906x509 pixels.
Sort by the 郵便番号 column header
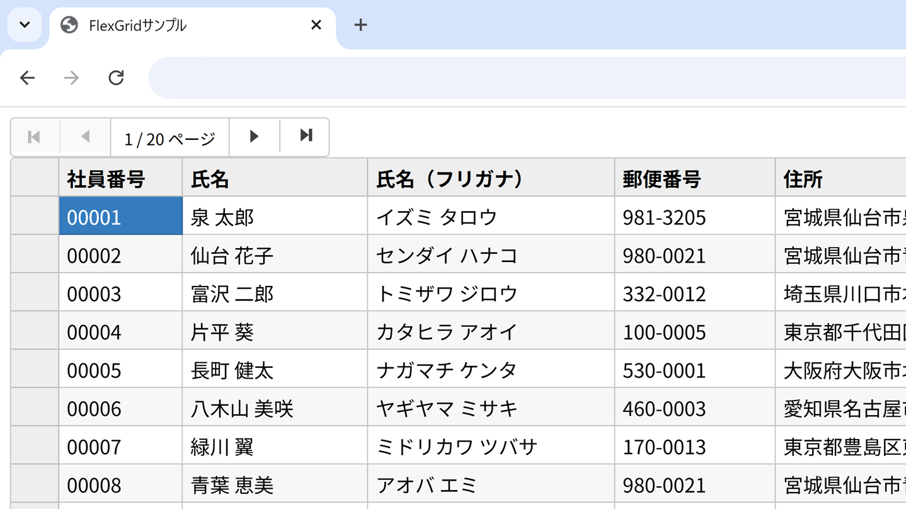pos(660,178)
